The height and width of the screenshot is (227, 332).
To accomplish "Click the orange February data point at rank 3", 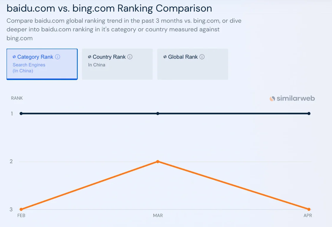I will click(21, 209).
